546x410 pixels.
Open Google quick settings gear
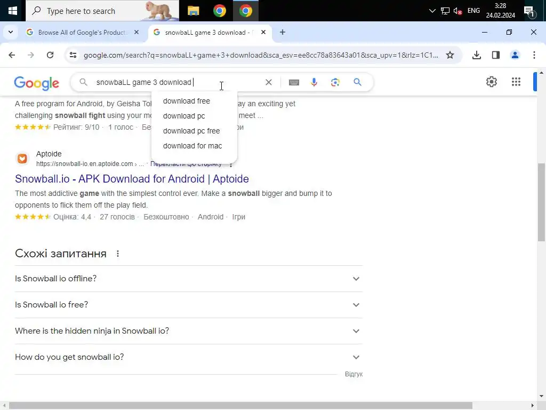pos(491,82)
